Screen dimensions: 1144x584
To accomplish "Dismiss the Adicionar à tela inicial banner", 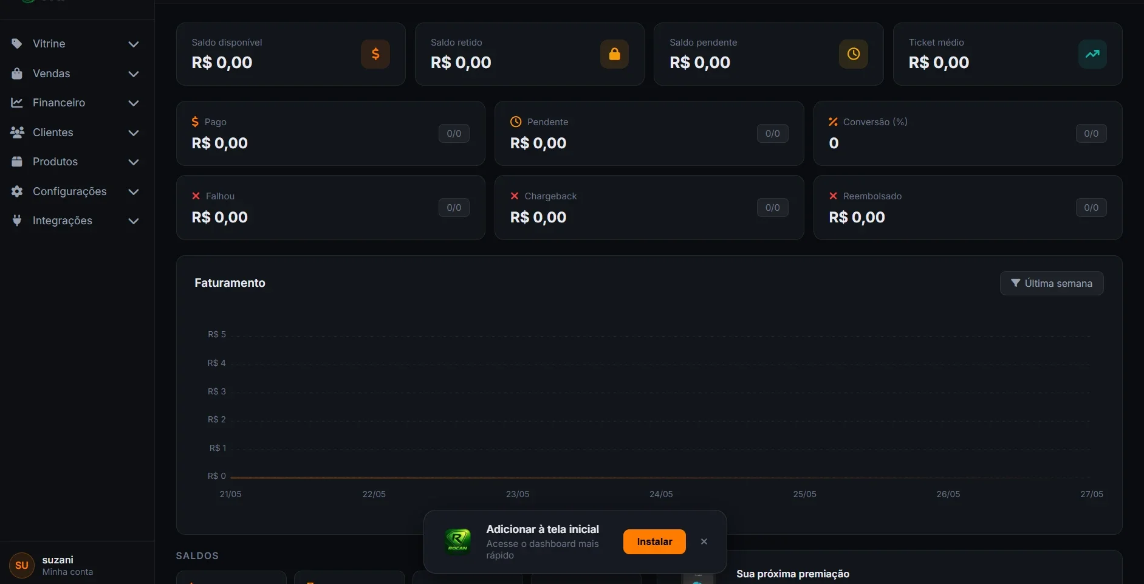I will (x=704, y=541).
